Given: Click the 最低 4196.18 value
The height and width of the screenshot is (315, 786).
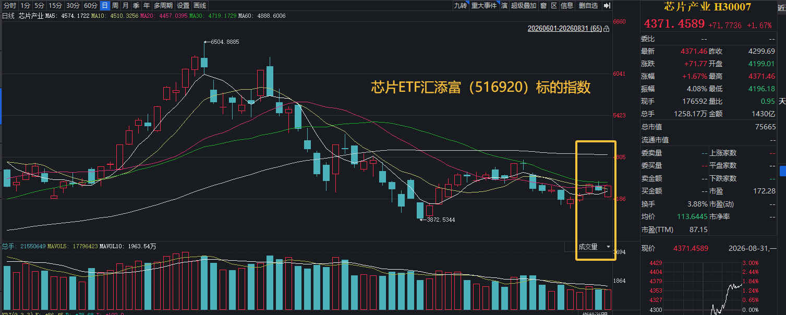Looking at the screenshot, I should (763, 89).
